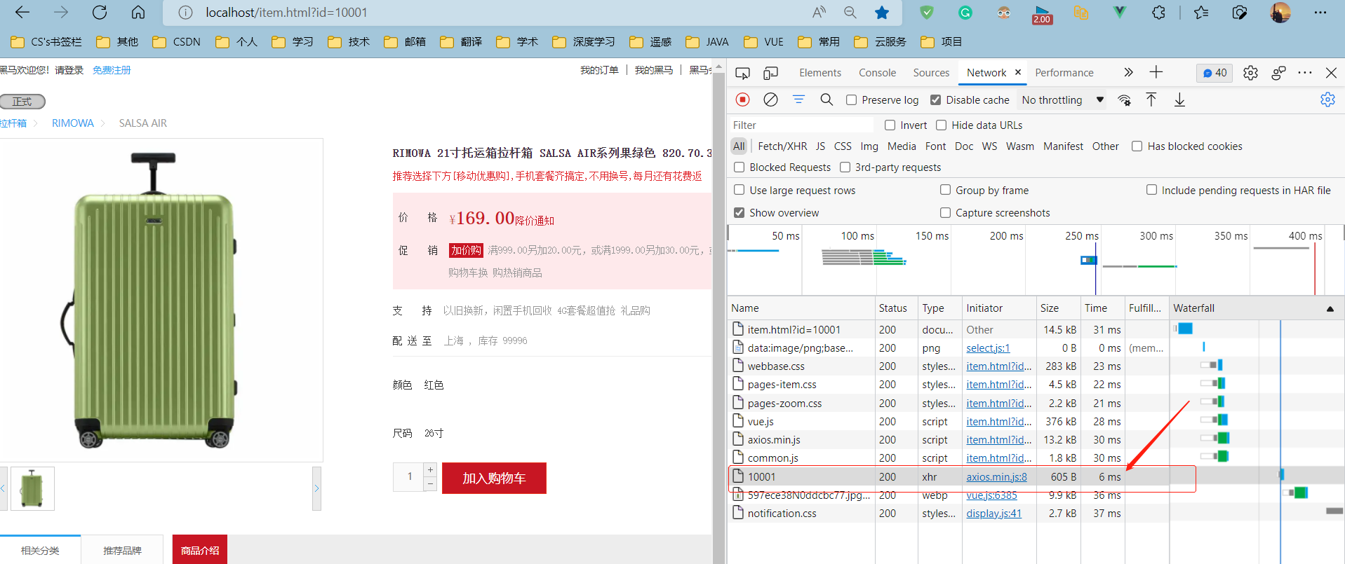Viewport: 1345px width, 564px height.
Task: Switch to the Console tab
Action: coord(877,73)
